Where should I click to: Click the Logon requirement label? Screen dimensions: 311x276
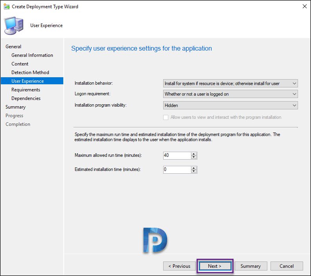click(x=92, y=94)
